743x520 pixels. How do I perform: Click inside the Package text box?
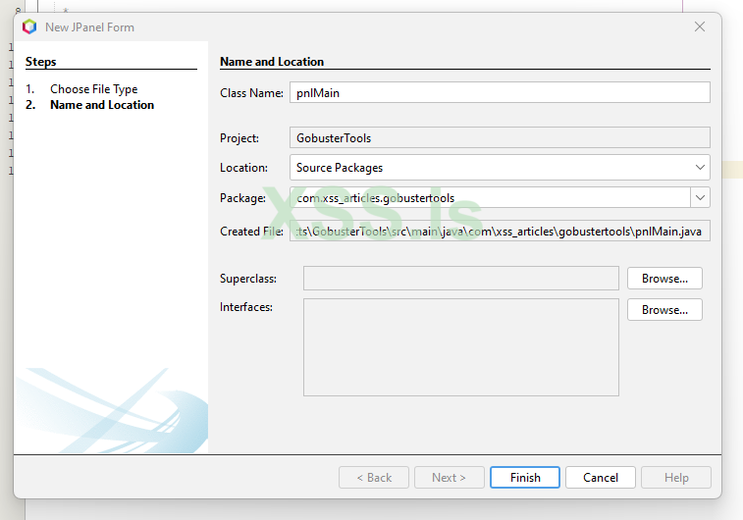pos(490,198)
